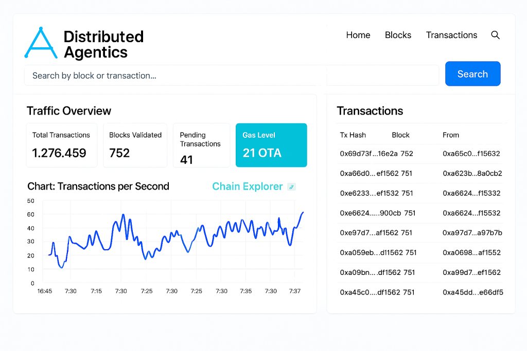Click the magnifier icon in the navigation bar
Viewport: 527px width, 351px height.
pyautogui.click(x=496, y=35)
